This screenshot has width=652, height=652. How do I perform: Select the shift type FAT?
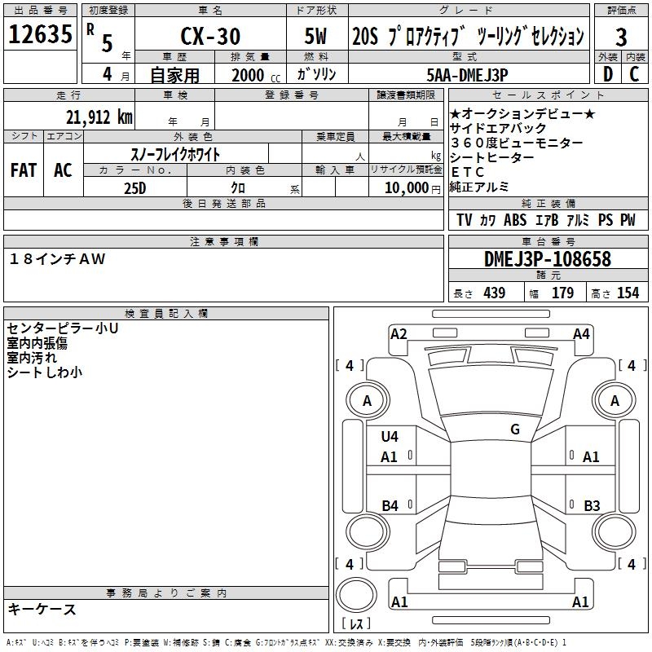(x=24, y=170)
